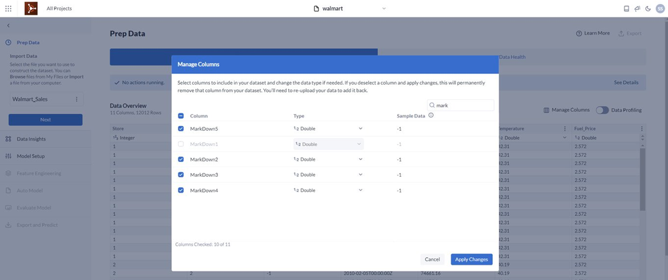Uncheck the MarkDown4 checkbox
The height and width of the screenshot is (280, 668).
pos(181,191)
